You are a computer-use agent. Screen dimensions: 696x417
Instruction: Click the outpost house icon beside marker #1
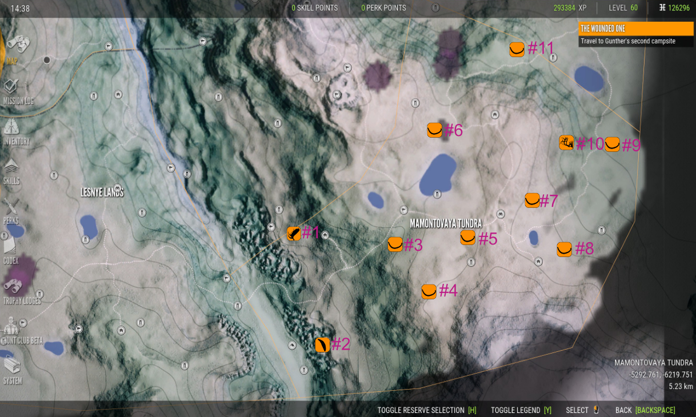(325, 235)
